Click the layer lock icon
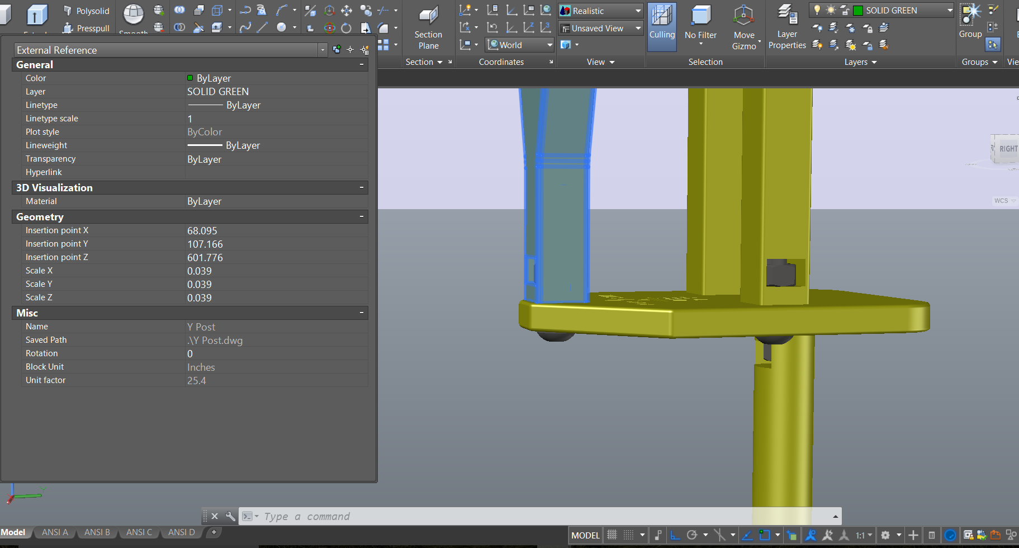The image size is (1019, 548). click(x=868, y=28)
